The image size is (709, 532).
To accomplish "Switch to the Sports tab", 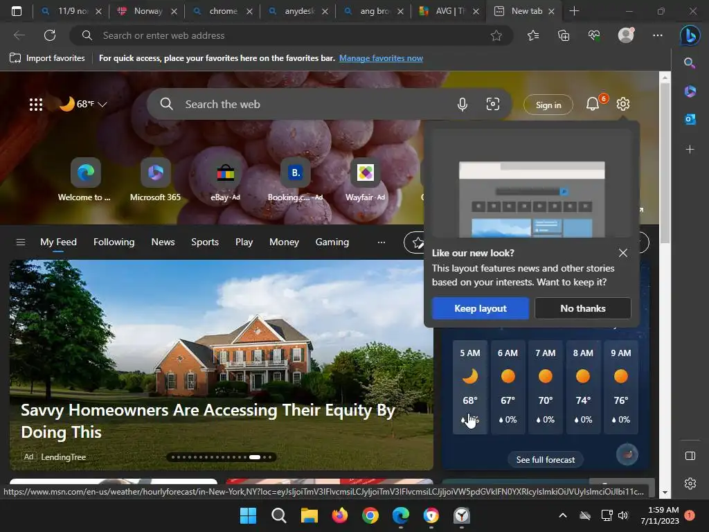I will pyautogui.click(x=205, y=242).
